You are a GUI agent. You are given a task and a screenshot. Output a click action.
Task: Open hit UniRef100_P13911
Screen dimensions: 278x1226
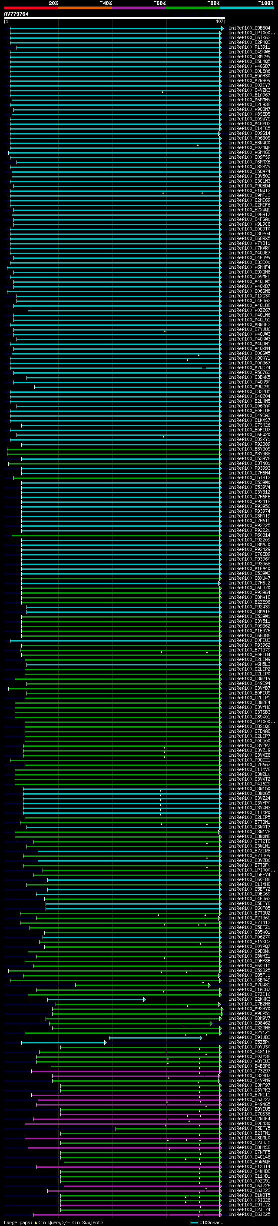point(249,47)
